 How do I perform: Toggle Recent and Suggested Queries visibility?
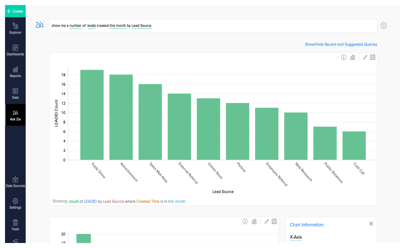tap(341, 44)
